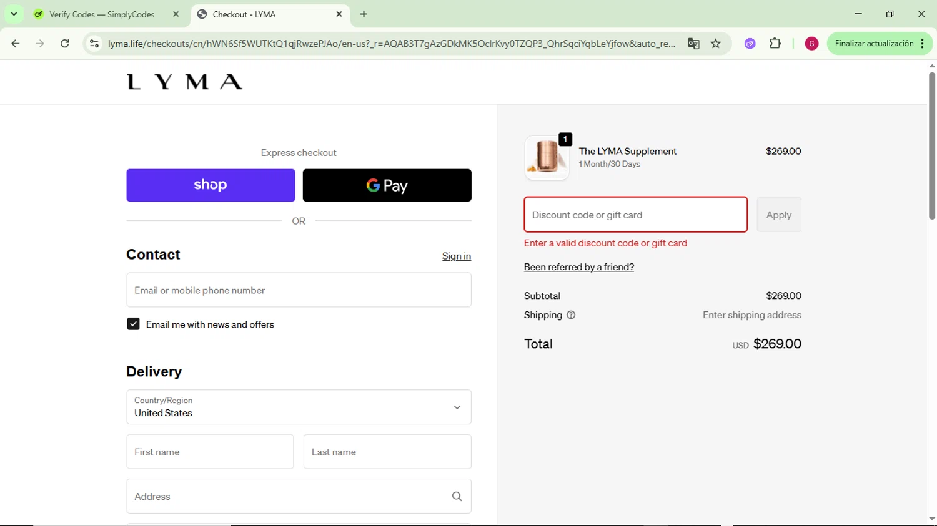Image resolution: width=937 pixels, height=526 pixels.
Task: Select the Checkout - LYMA tab
Action: 270,14
